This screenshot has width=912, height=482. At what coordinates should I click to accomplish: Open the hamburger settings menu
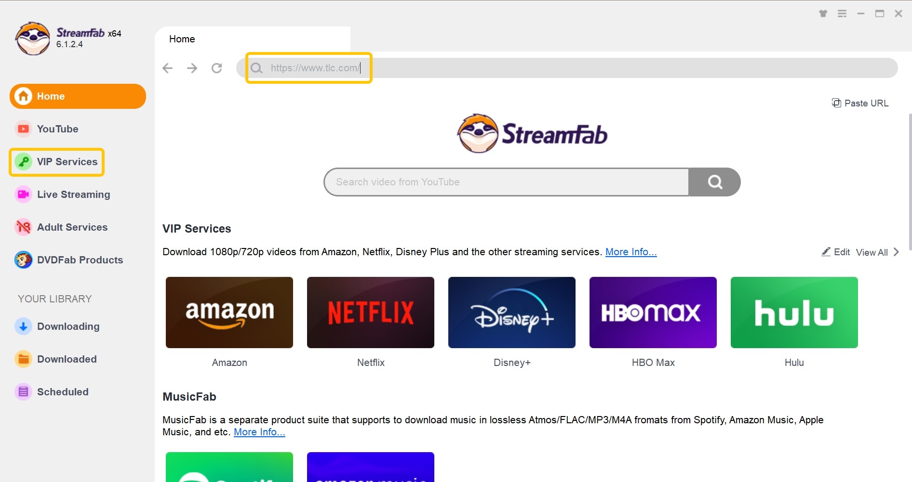pos(842,13)
